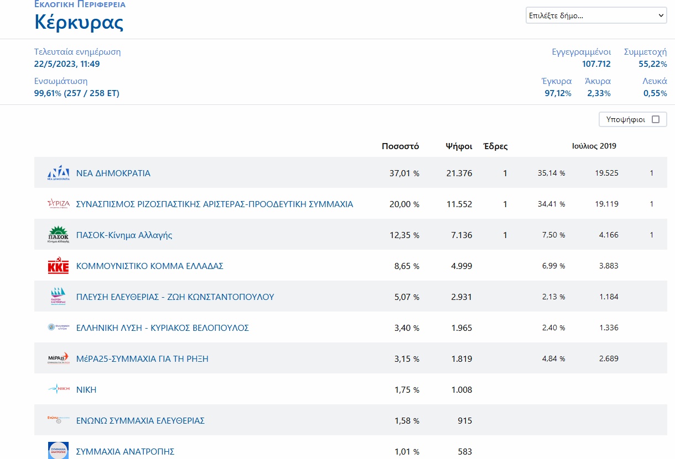Screen dimensions: 675x459
Task: Open the Επιλέξτε δήμο dropdown
Action: pos(596,16)
